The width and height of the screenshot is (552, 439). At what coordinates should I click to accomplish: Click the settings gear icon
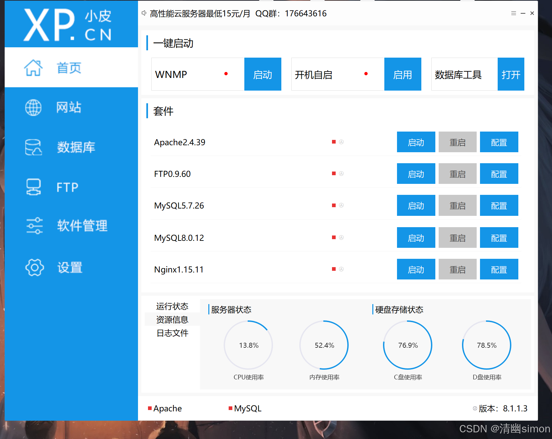coord(34,267)
